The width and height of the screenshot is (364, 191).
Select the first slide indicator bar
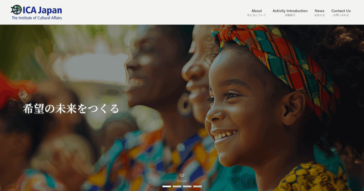(x=167, y=186)
